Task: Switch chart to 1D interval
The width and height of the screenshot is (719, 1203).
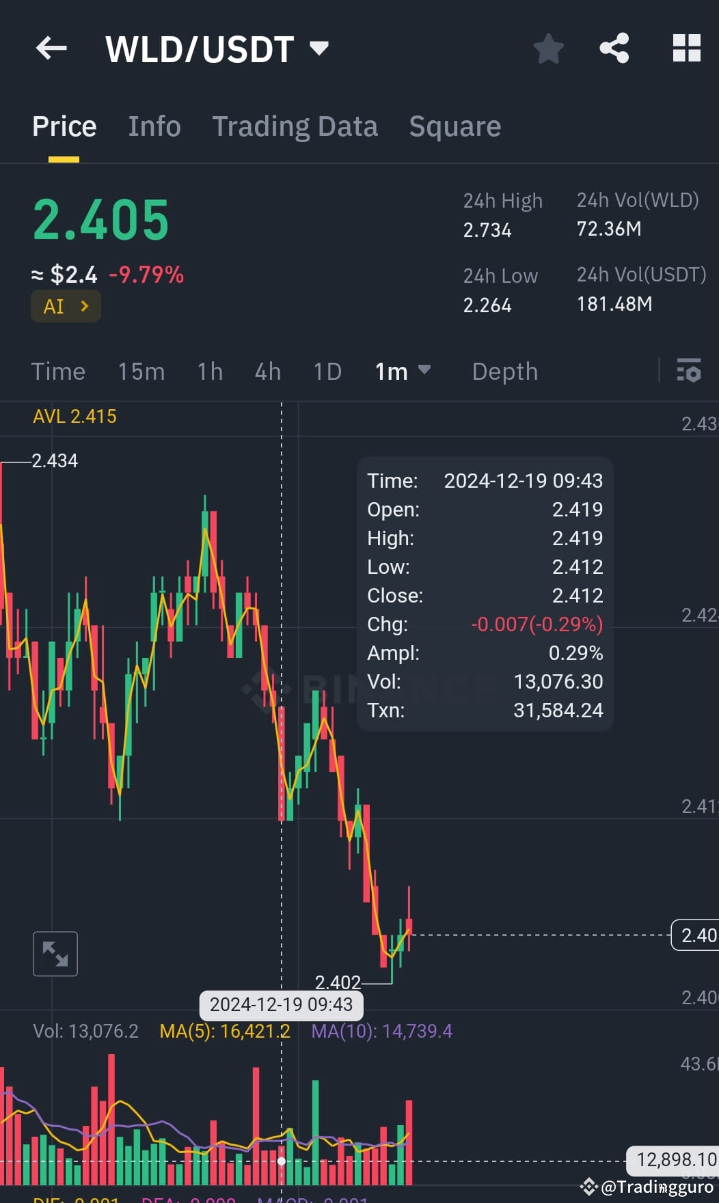Action: point(327,372)
